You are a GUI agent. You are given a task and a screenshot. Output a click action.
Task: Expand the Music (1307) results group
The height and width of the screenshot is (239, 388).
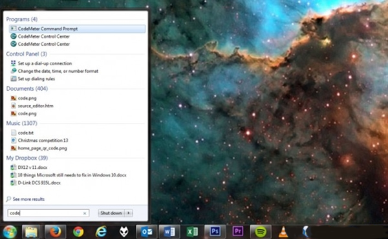(21, 123)
